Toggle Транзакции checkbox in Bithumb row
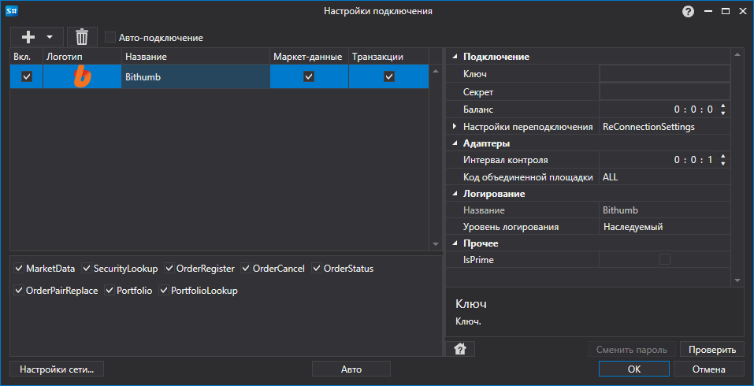The image size is (754, 386). point(389,76)
